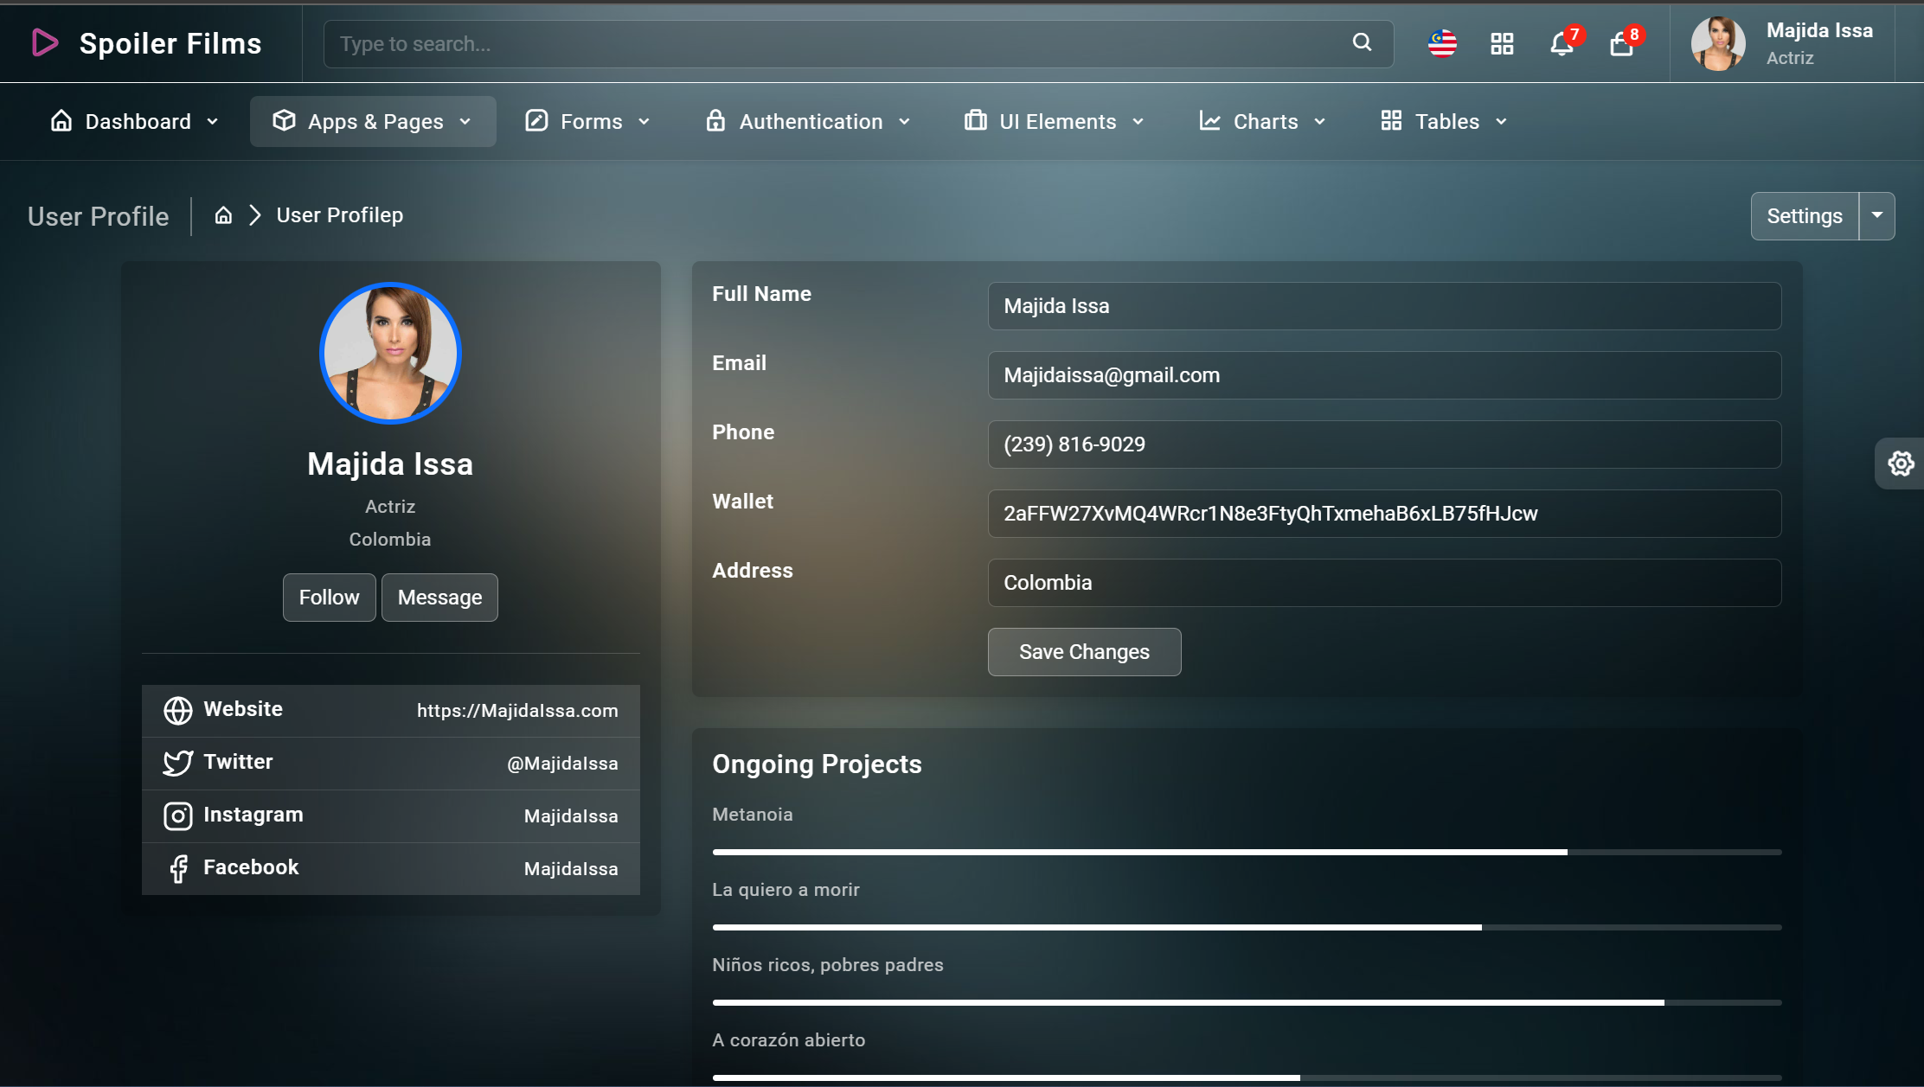
Task: Open the apps grid icon in header
Action: (1502, 43)
